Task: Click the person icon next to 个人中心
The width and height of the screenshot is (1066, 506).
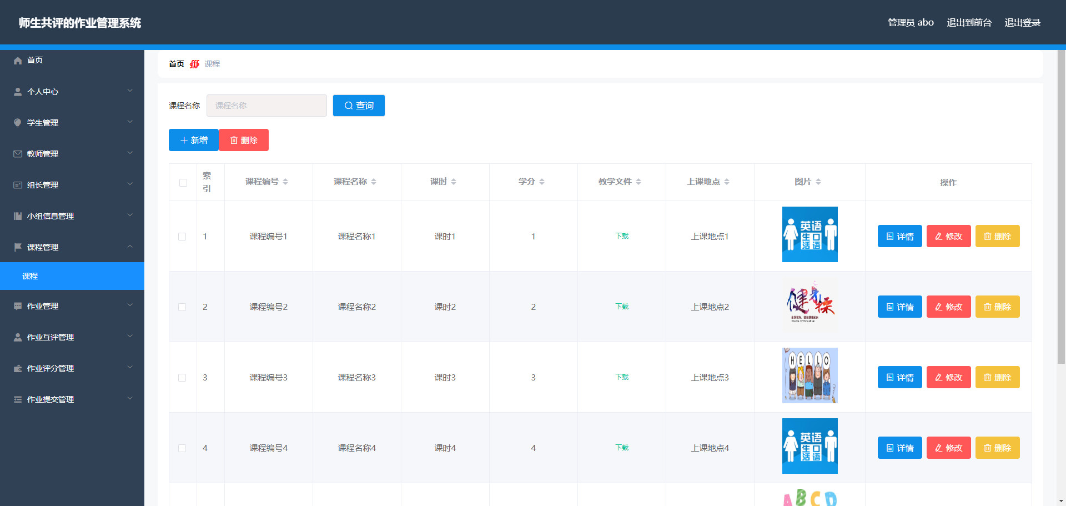Action: (x=18, y=92)
